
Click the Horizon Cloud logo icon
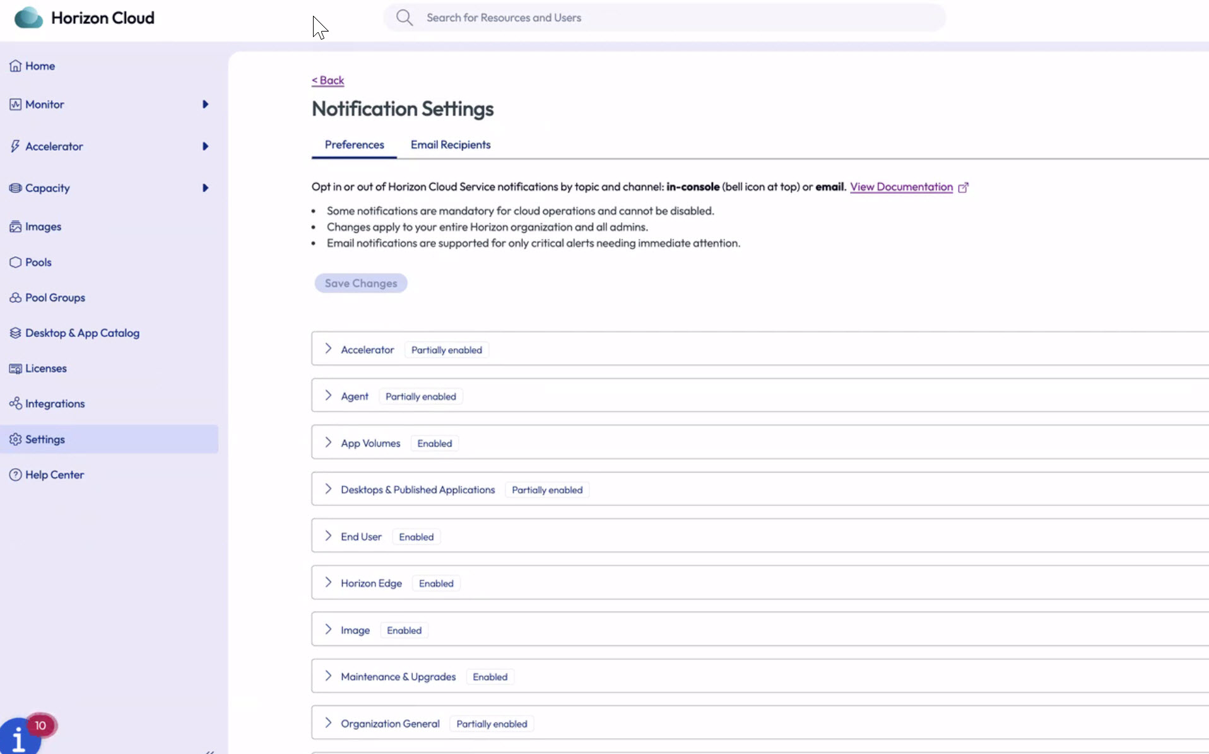(28, 18)
